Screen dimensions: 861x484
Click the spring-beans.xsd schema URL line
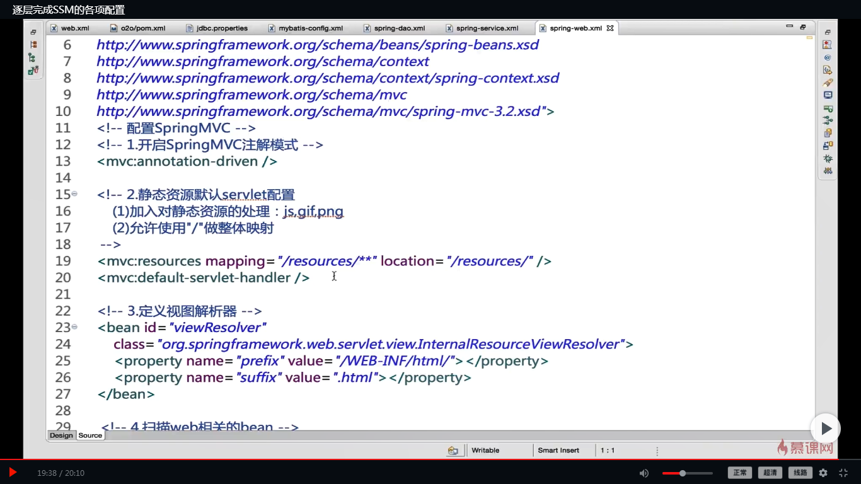tap(318, 45)
